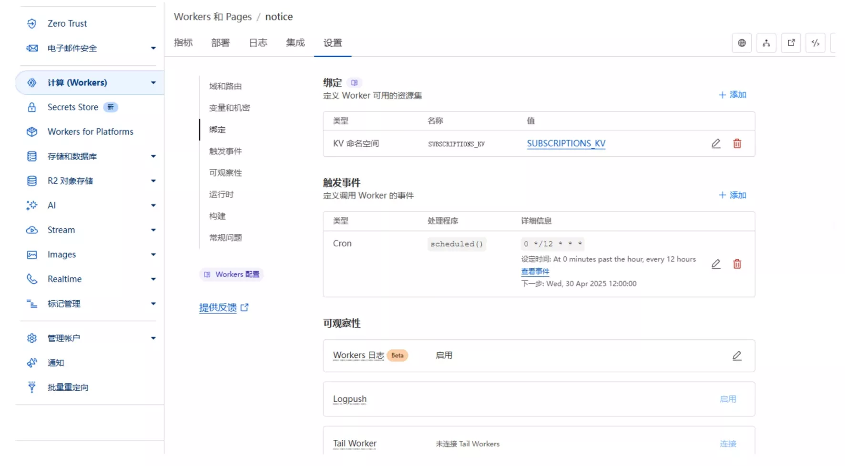845x466 pixels.
Task: Click the external link icon in toolbar
Action: [x=791, y=43]
